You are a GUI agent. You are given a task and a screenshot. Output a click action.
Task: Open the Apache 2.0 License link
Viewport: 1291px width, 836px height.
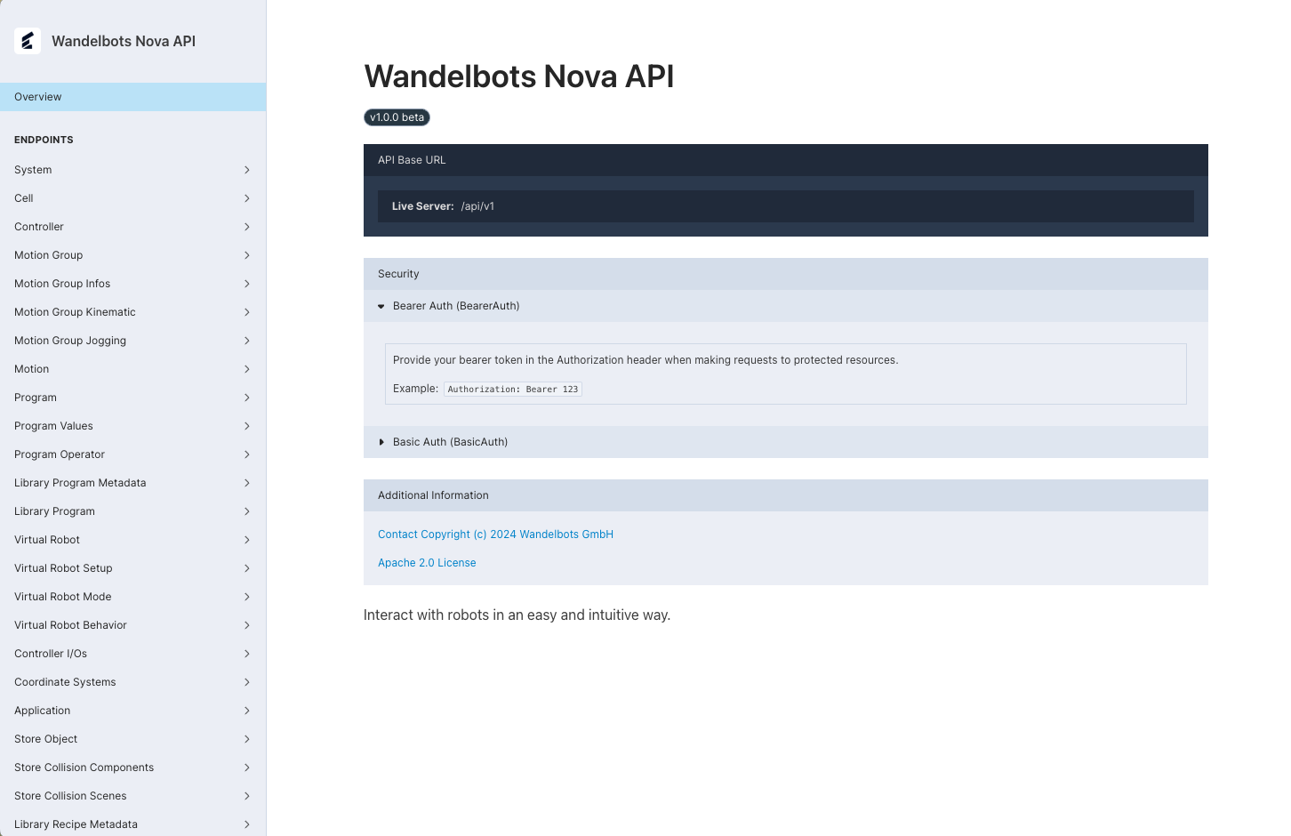click(426, 562)
